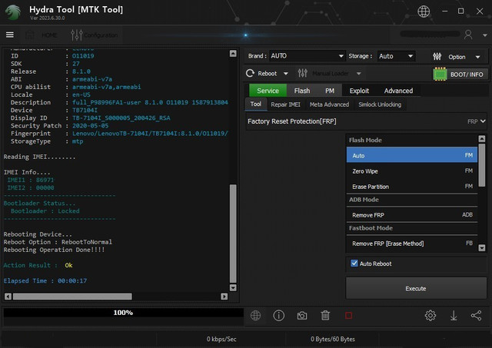Open the Meta Advanced sub-tab
The width and height of the screenshot is (492, 348).
click(329, 104)
